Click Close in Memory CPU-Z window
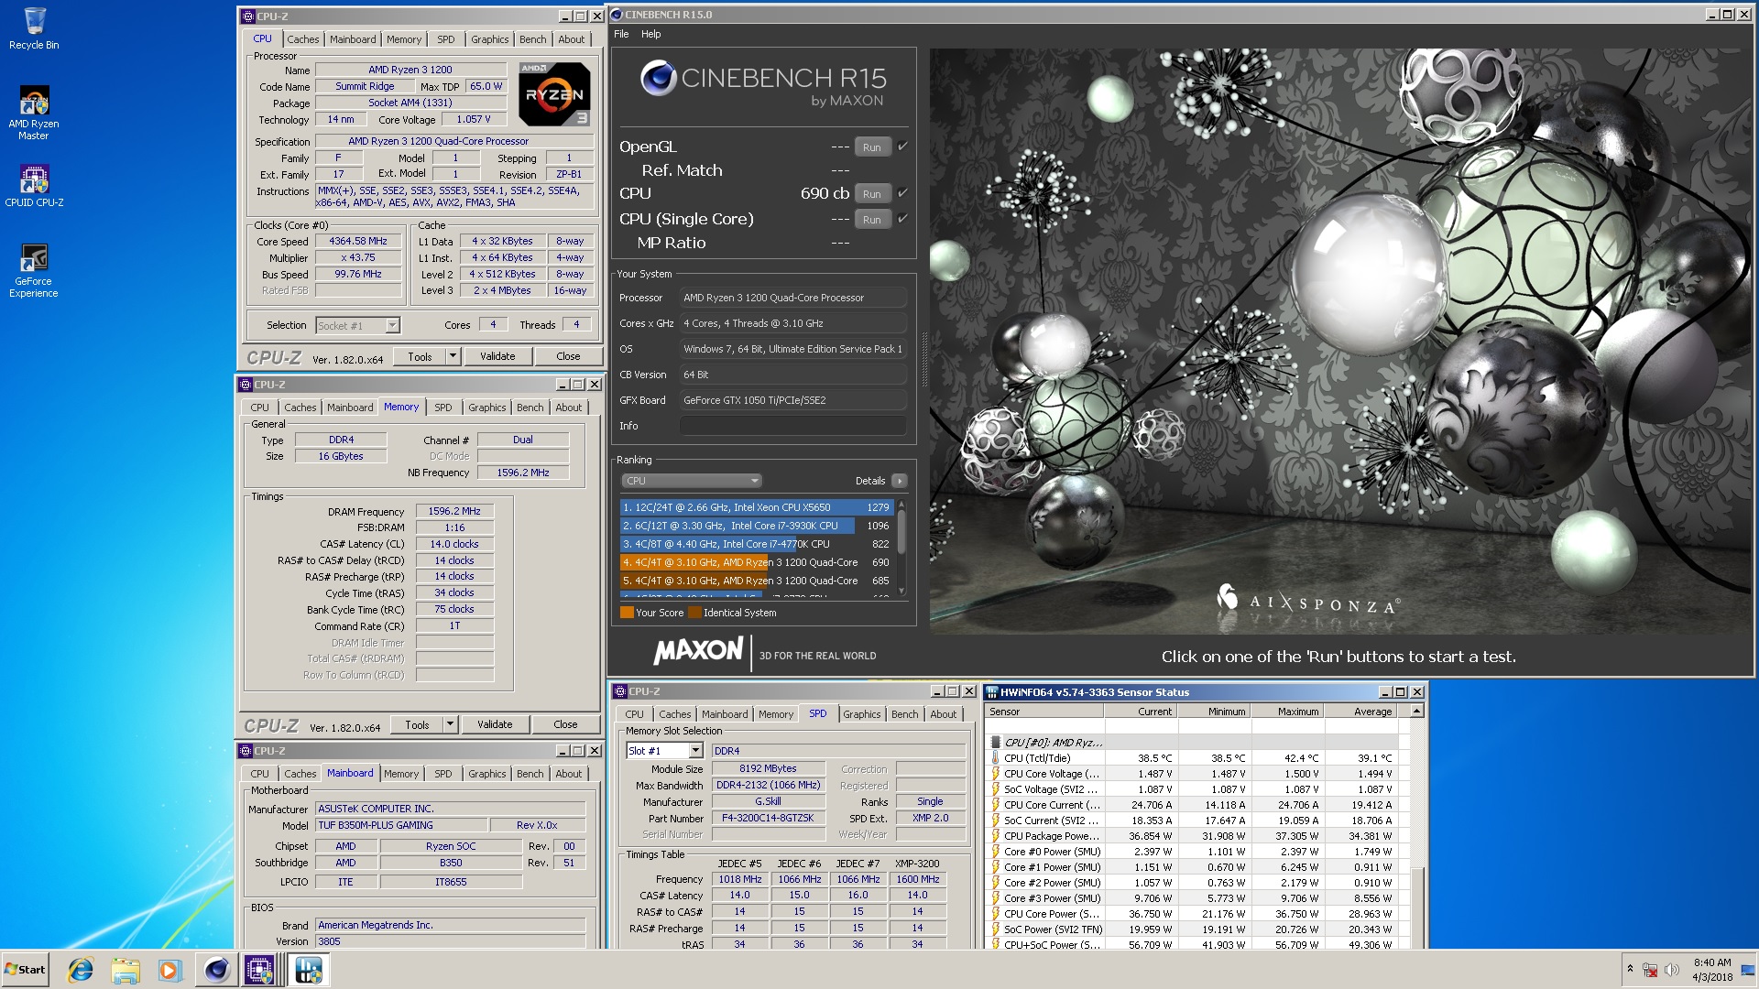This screenshot has width=1759, height=989. click(565, 724)
